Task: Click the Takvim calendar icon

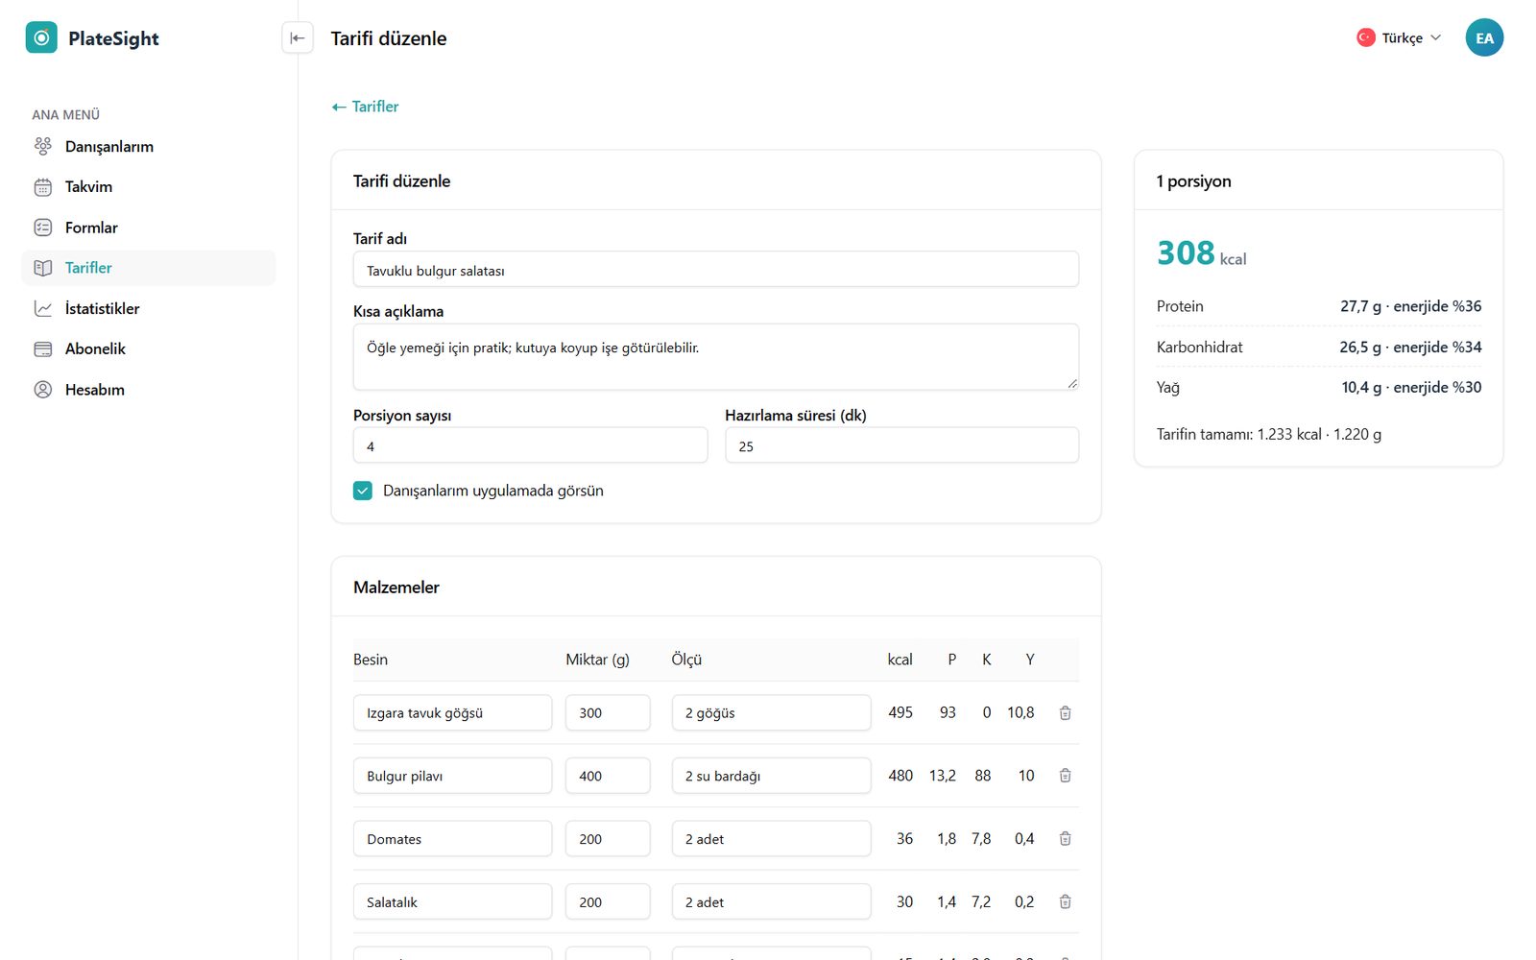Action: (x=43, y=187)
